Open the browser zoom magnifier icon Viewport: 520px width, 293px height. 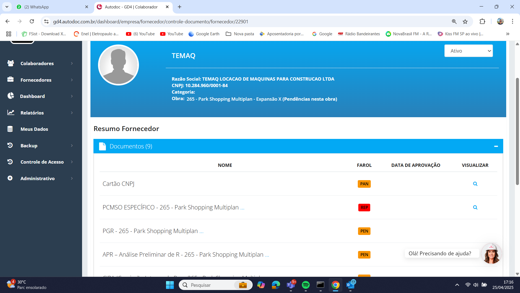(454, 21)
